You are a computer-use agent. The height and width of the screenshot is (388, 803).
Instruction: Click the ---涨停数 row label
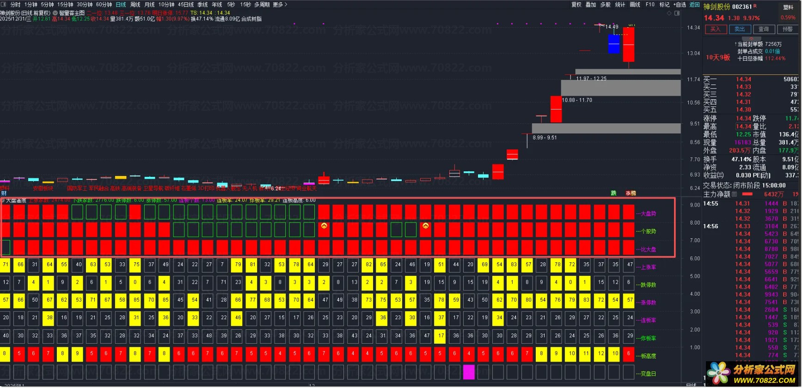[x=646, y=303]
